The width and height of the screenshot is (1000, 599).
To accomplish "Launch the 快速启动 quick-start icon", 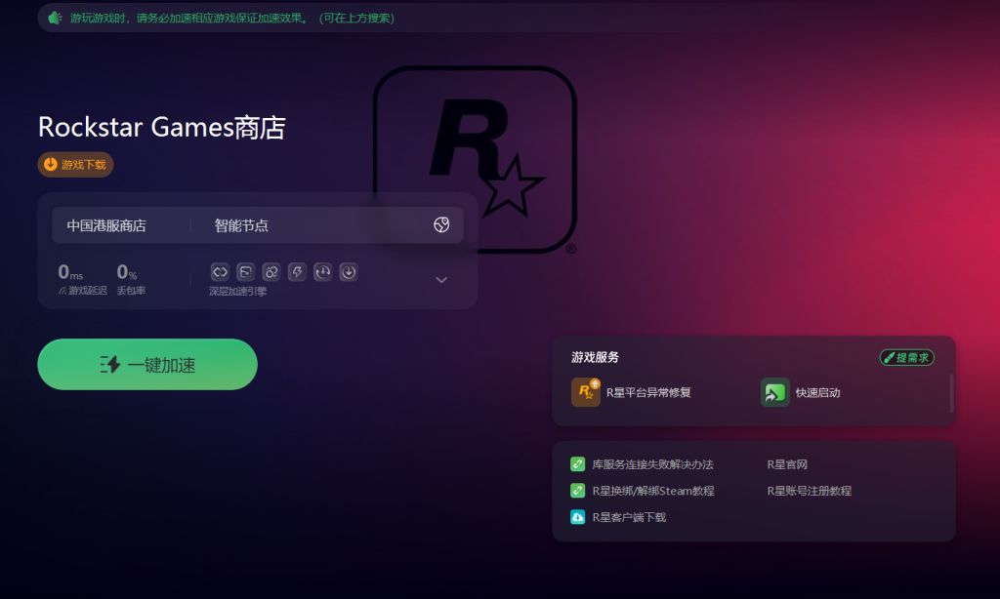I will pos(774,392).
